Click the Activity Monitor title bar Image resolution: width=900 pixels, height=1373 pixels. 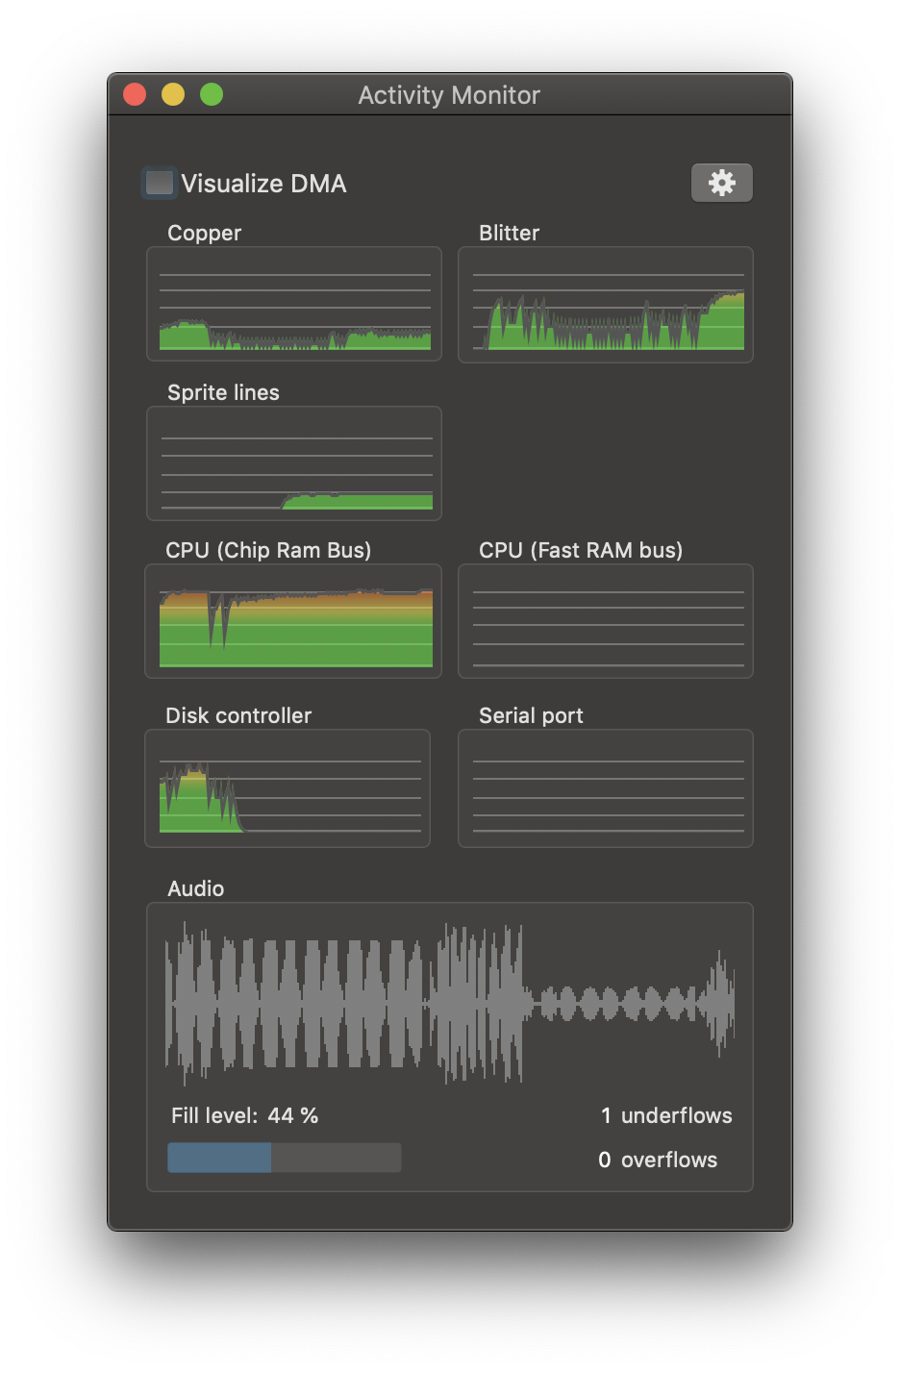(450, 94)
